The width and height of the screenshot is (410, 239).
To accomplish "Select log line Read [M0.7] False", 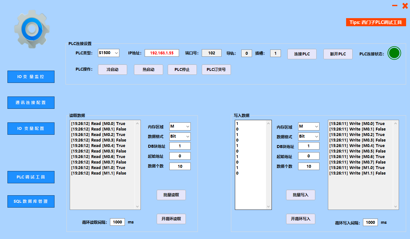I will (99, 162).
